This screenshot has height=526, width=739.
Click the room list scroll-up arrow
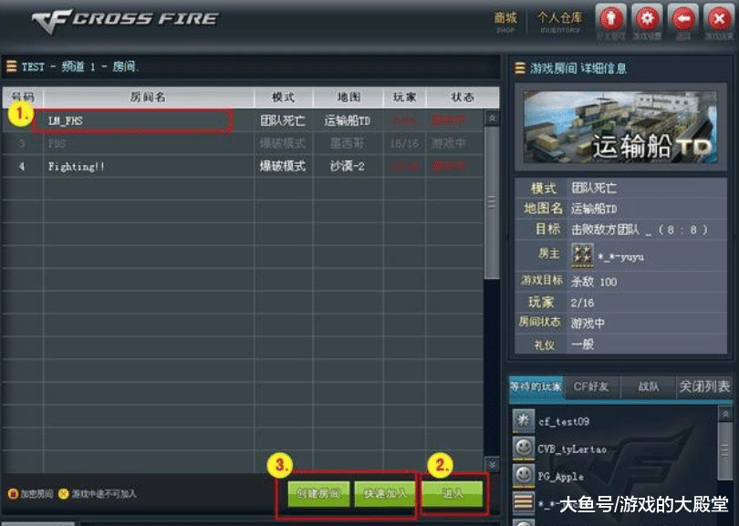(x=492, y=118)
